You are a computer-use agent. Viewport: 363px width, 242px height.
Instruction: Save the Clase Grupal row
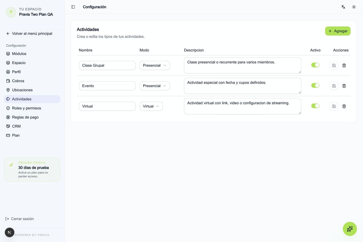[334, 66]
